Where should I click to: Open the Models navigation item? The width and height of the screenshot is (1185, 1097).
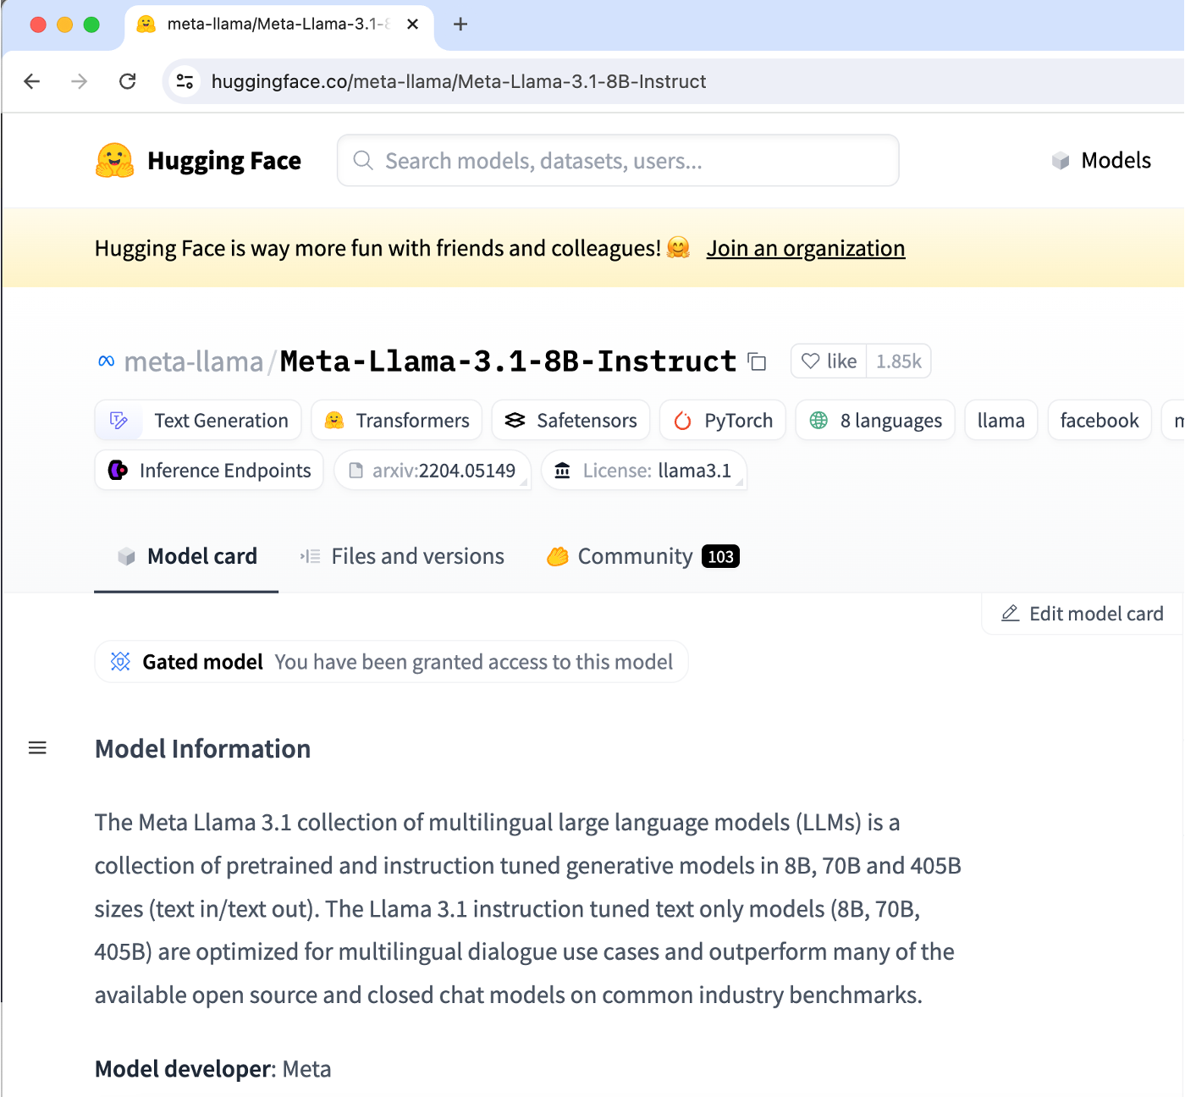1101,161
